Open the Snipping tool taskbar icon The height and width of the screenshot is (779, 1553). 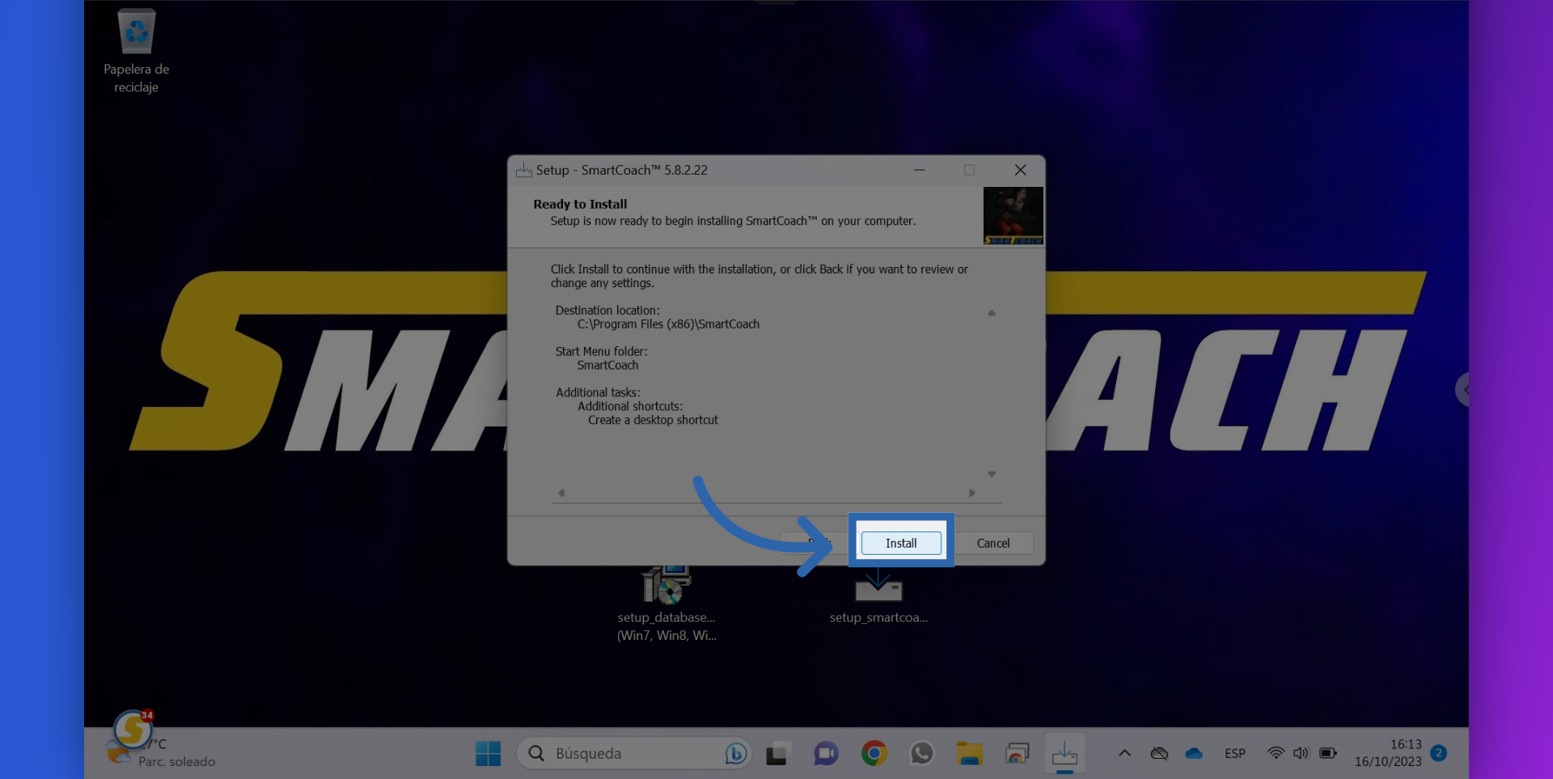pos(1017,753)
